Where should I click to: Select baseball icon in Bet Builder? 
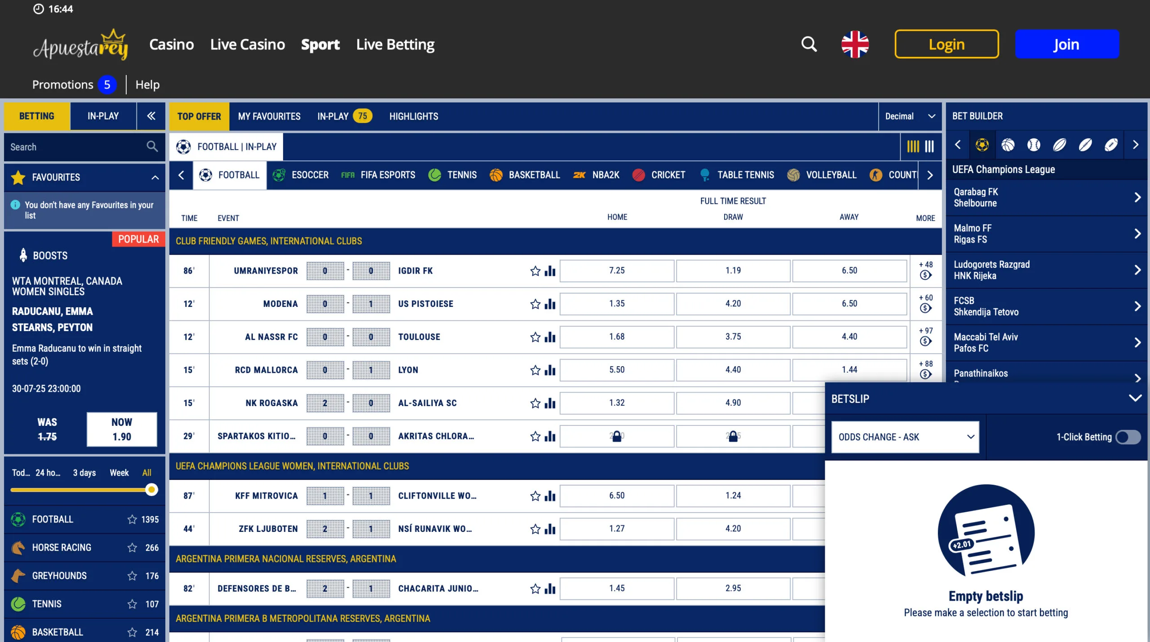[1034, 145]
